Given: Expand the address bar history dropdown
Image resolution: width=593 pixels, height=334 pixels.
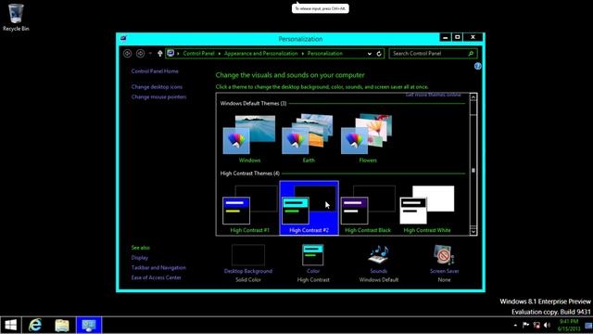Looking at the screenshot, I should [370, 54].
